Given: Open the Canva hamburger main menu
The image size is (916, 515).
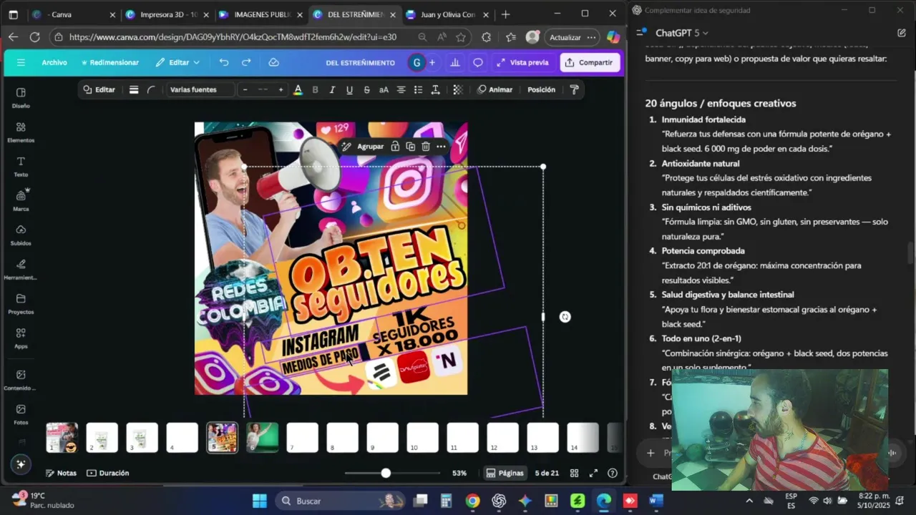Looking at the screenshot, I should pos(21,63).
